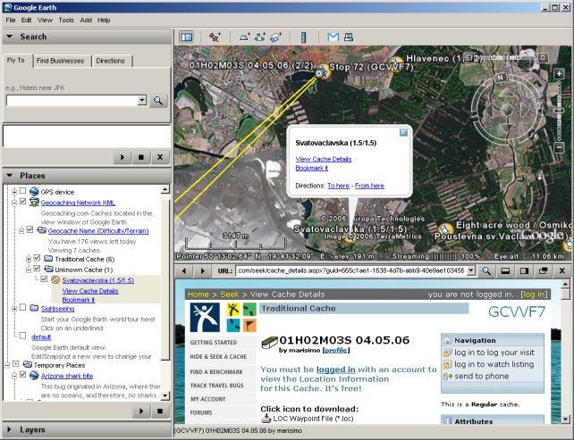
Task: Click the map zoom slider track
Action: [559, 111]
